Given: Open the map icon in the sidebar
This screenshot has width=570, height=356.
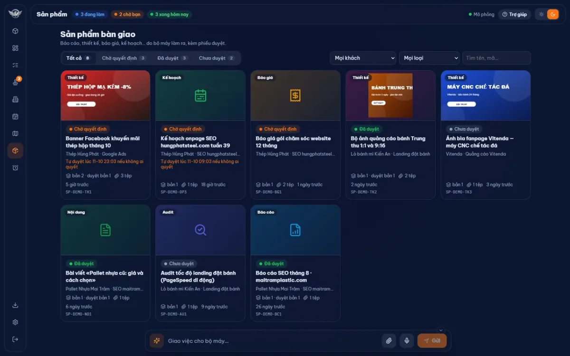Looking at the screenshot, I should coord(15,133).
